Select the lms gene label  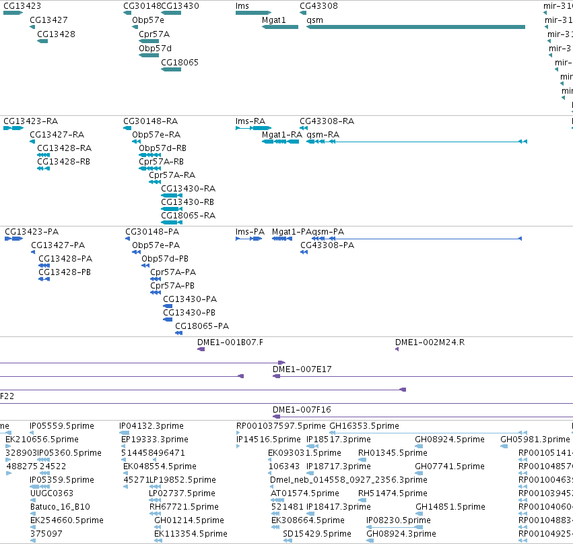click(x=242, y=6)
